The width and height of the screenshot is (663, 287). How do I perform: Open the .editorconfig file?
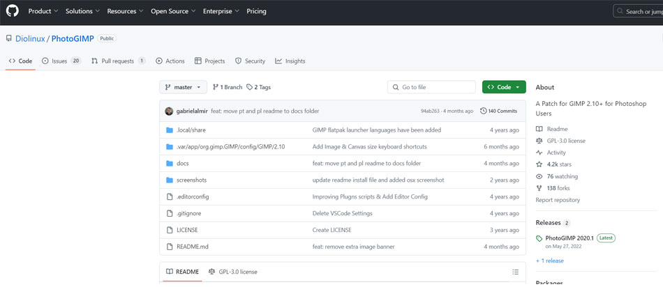click(193, 196)
